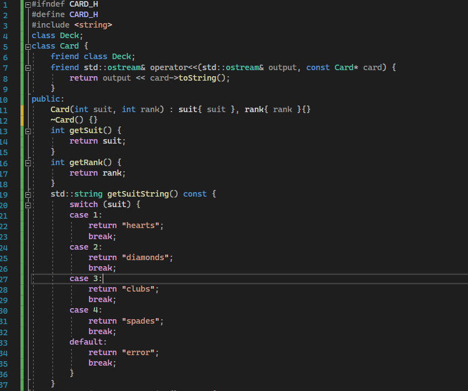Image resolution: width=468 pixels, height=391 pixels.
Task: Place cursor on "diamonds" string literal
Action: 145,257
